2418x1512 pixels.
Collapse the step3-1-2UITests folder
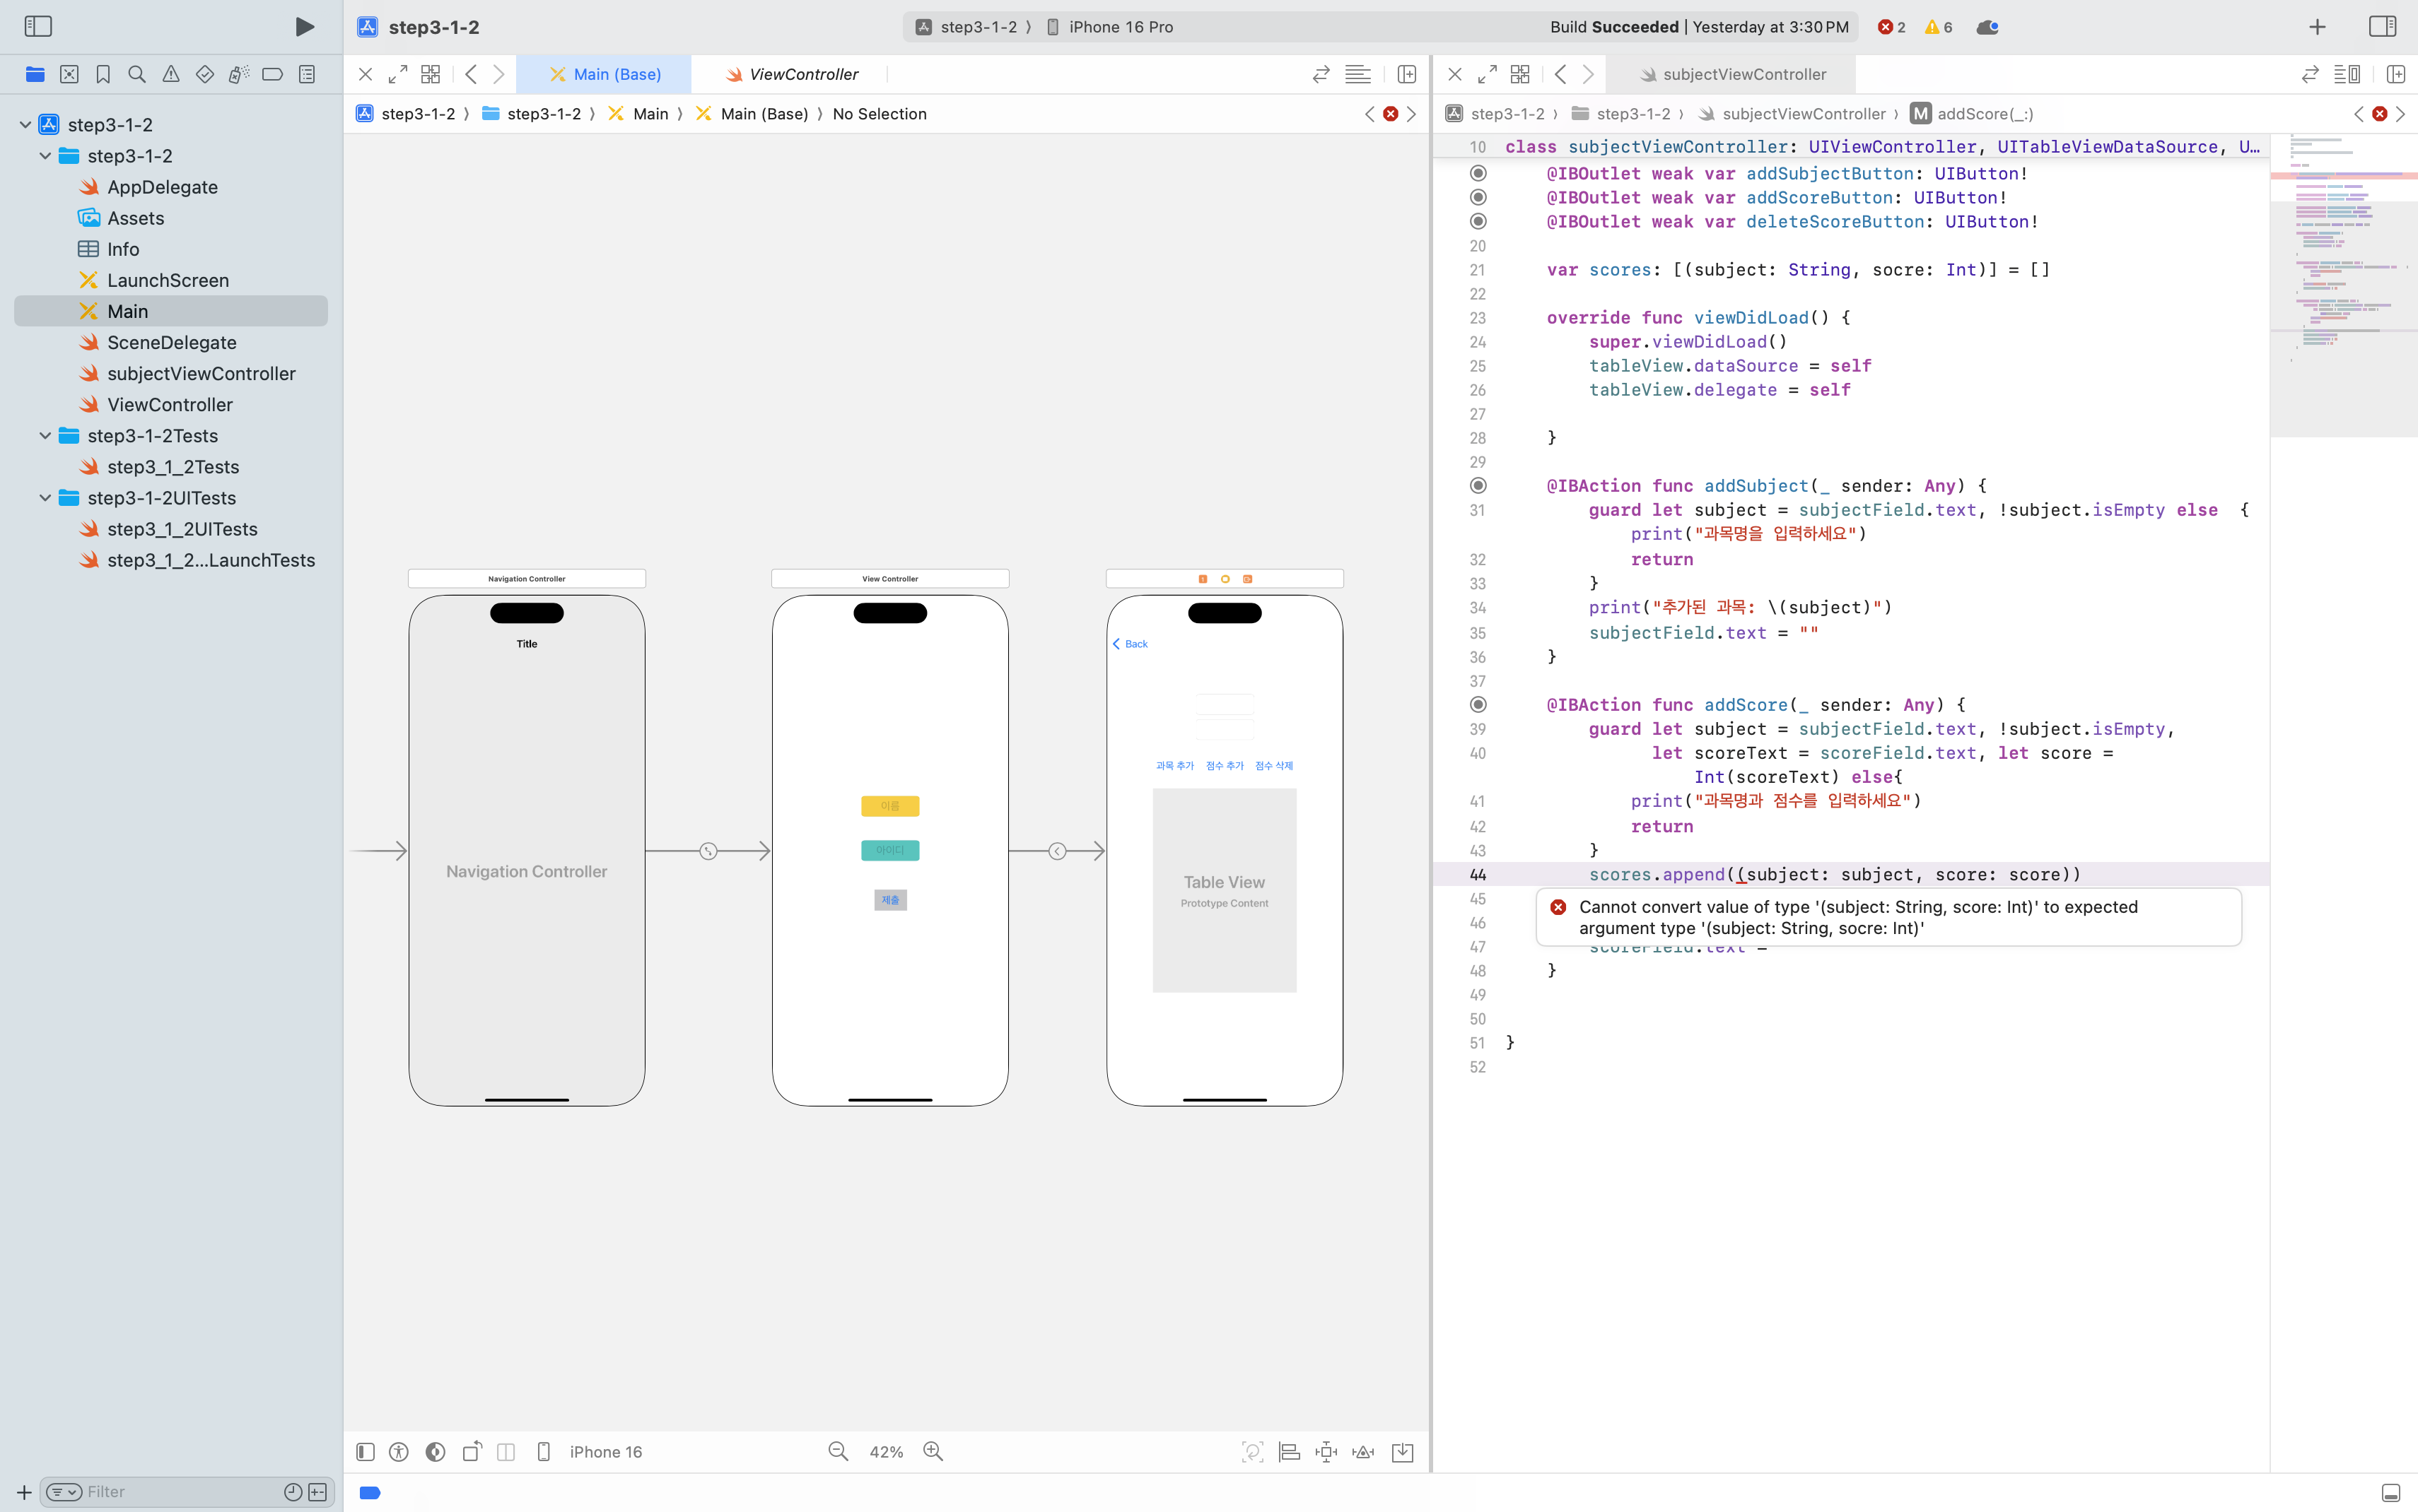point(45,498)
